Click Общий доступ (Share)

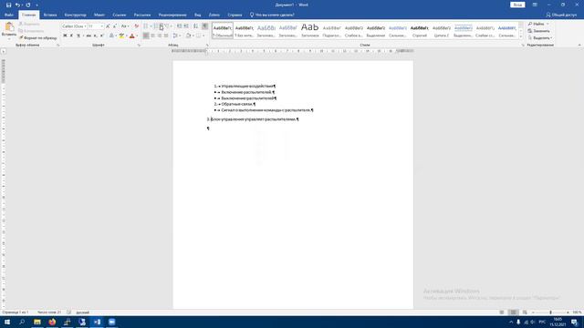561,15
